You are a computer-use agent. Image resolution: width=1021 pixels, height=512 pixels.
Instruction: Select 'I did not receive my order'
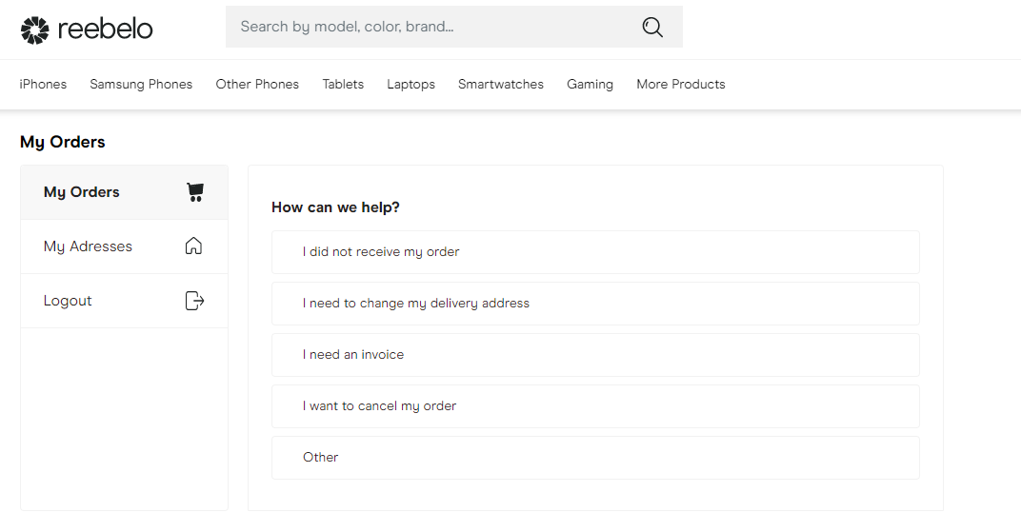[595, 252]
